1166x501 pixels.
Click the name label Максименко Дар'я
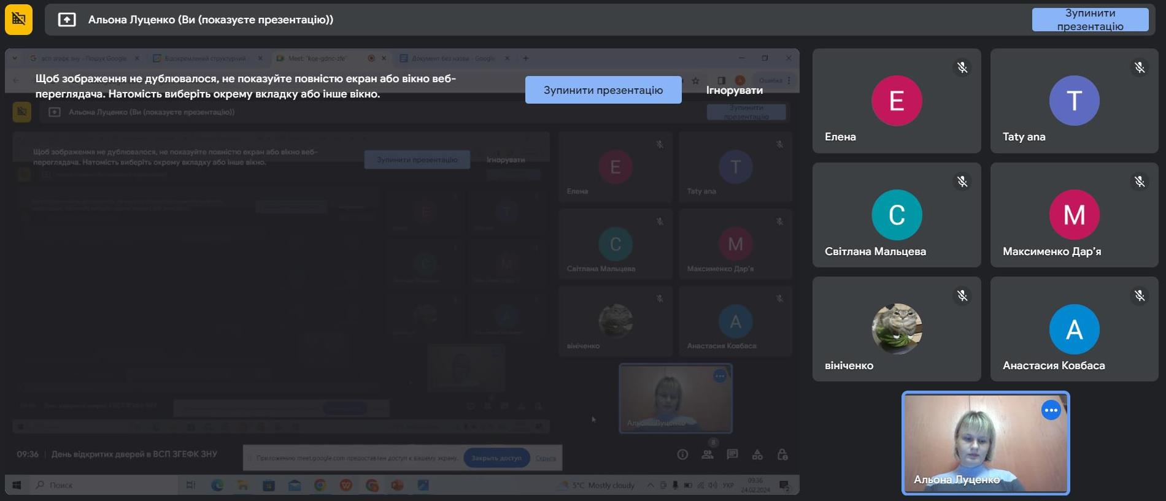[x=1052, y=251]
